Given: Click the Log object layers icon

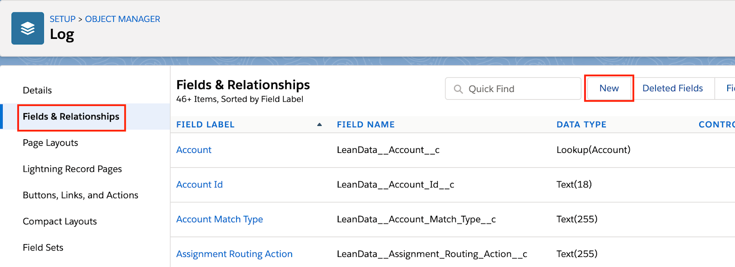Looking at the screenshot, I should click(28, 28).
